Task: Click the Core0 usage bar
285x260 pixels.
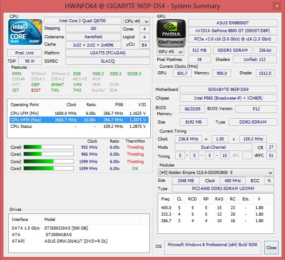Action: point(49,147)
